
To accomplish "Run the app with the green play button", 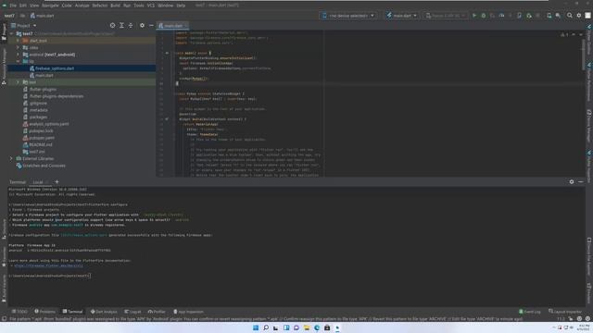I will tap(474, 16).
